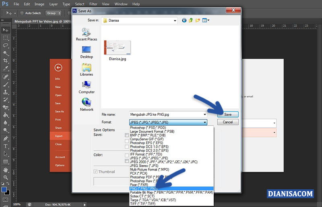
Task: Open the Window menu
Action: tap(121, 4)
